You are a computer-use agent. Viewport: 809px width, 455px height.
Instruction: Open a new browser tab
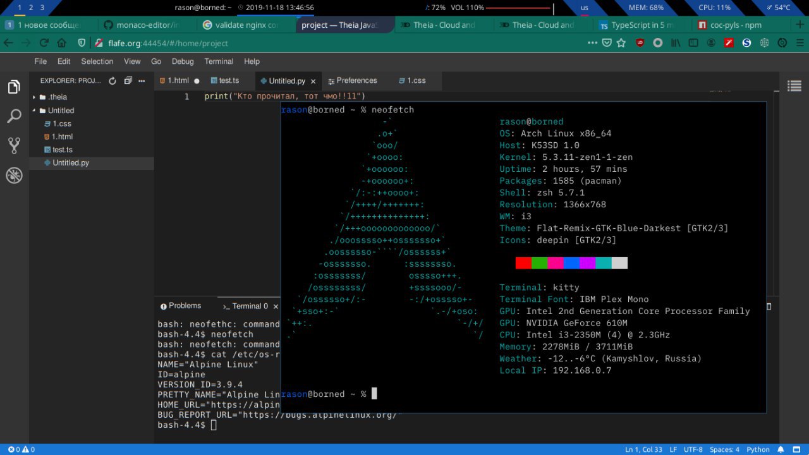(x=801, y=25)
